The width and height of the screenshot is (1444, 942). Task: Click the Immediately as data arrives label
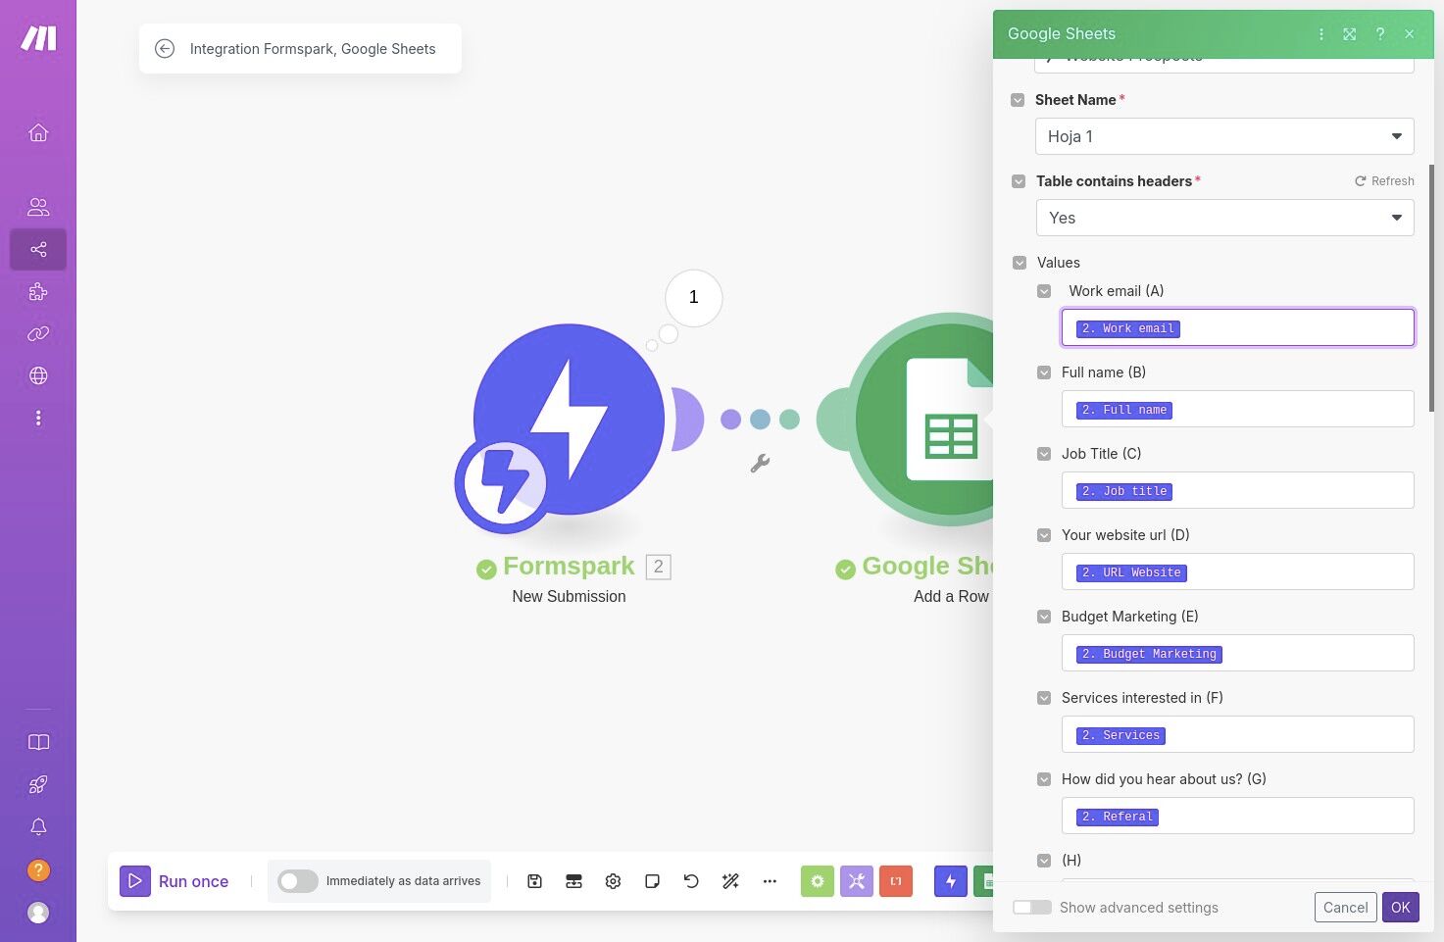point(404,881)
